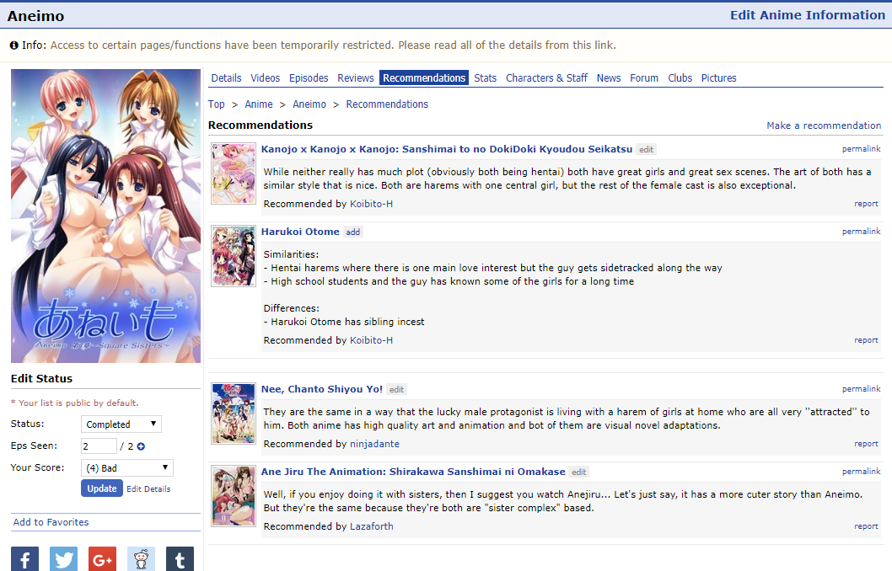
Task: Open the Clubs tab
Action: [x=680, y=77]
